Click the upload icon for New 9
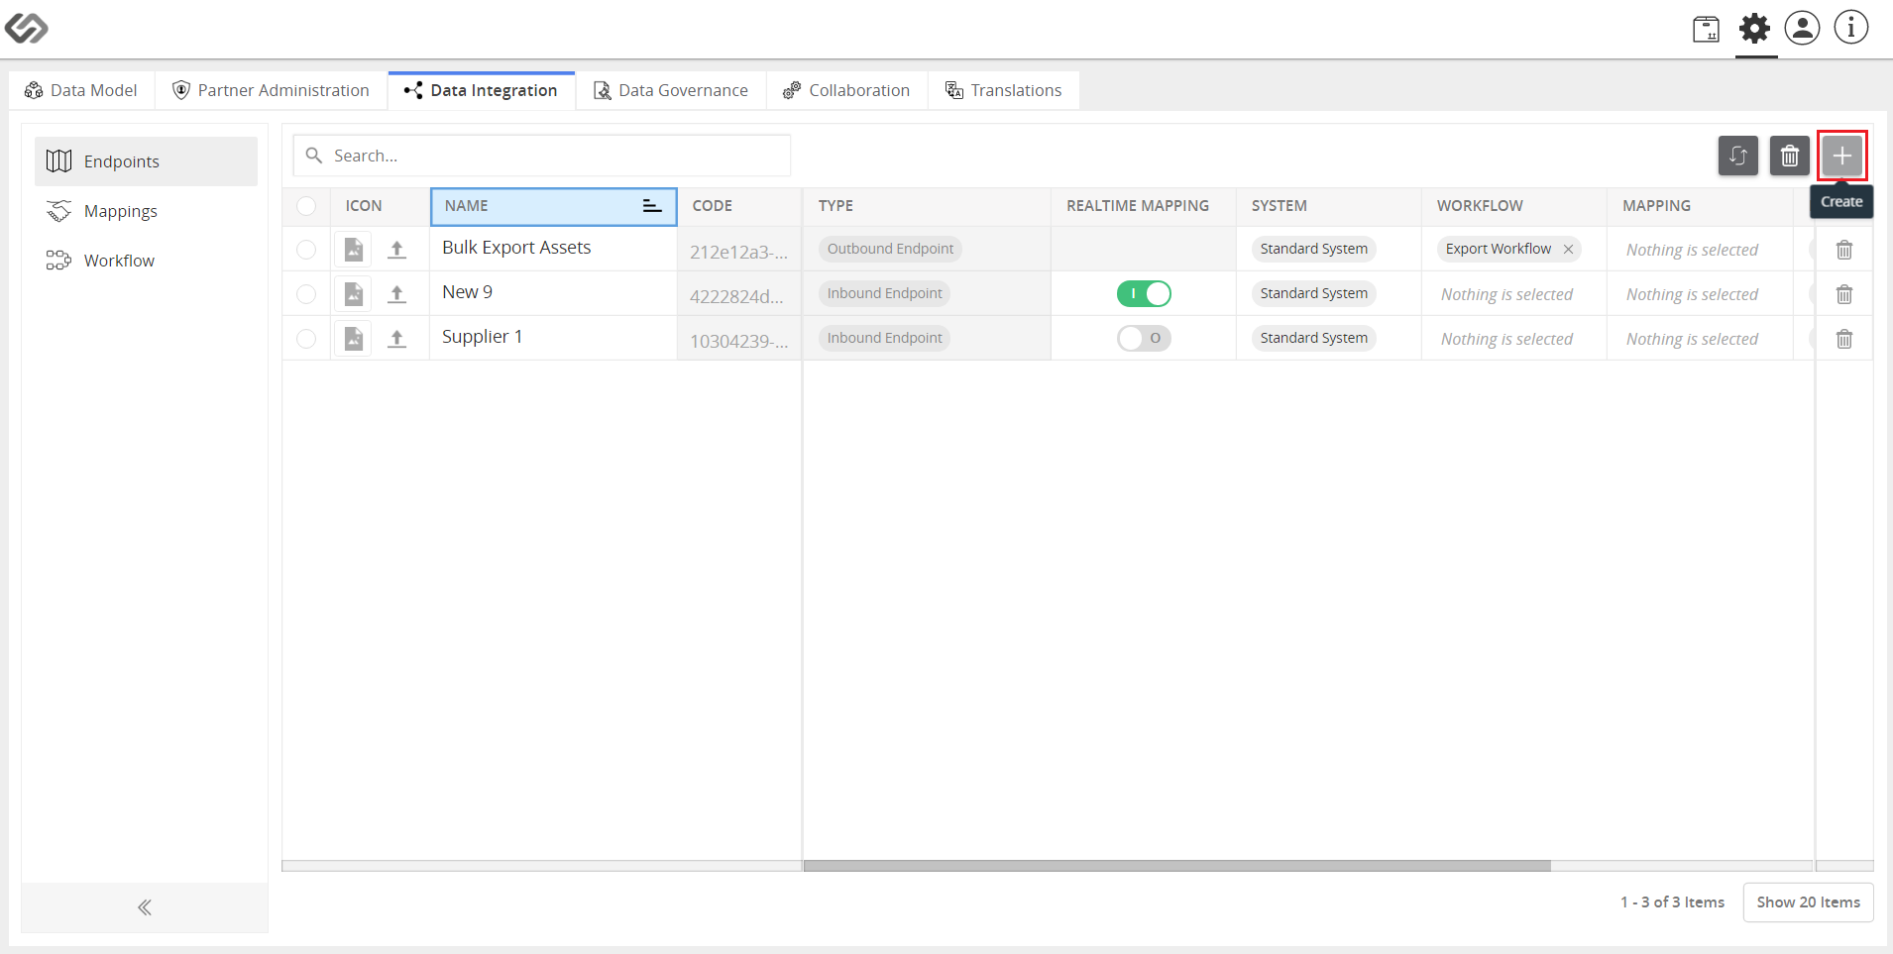The height and width of the screenshot is (954, 1893). [x=397, y=294]
